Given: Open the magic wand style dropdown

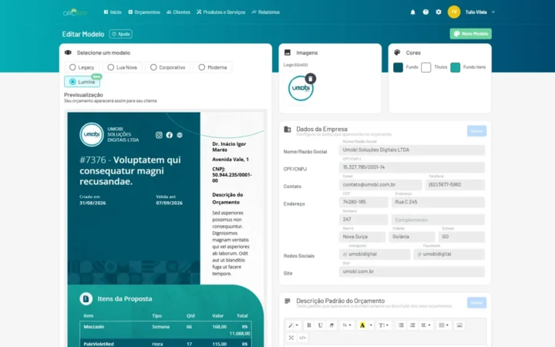Looking at the screenshot, I should [293, 325].
